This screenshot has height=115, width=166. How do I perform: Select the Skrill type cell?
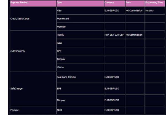point(80,110)
